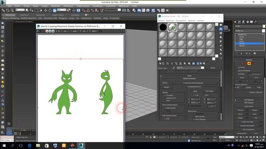Select Image Alpha as alpha source
Image resolution: width=266 pixels, height=149 pixels.
194,114
